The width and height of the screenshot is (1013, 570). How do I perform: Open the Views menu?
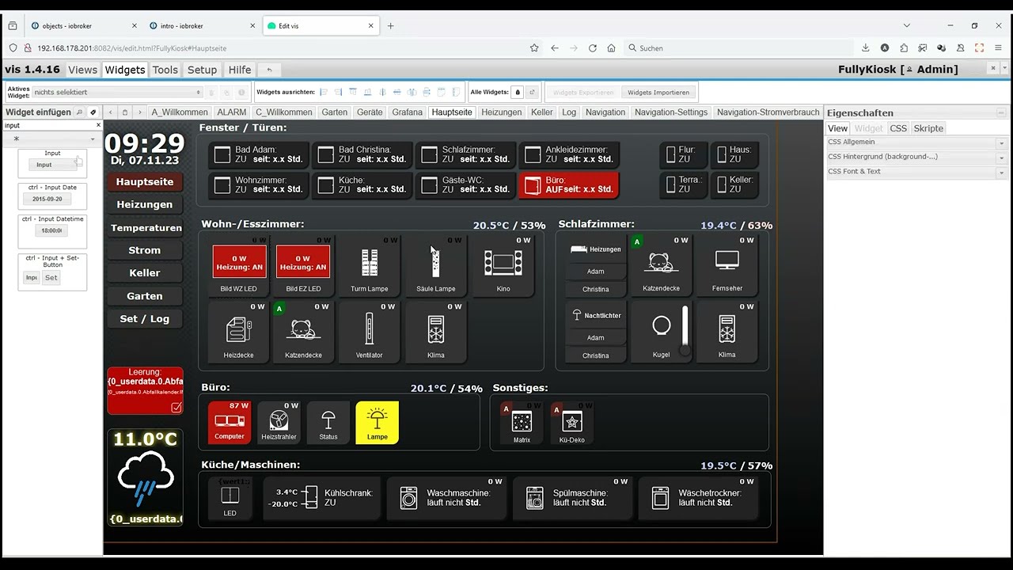[x=82, y=70]
